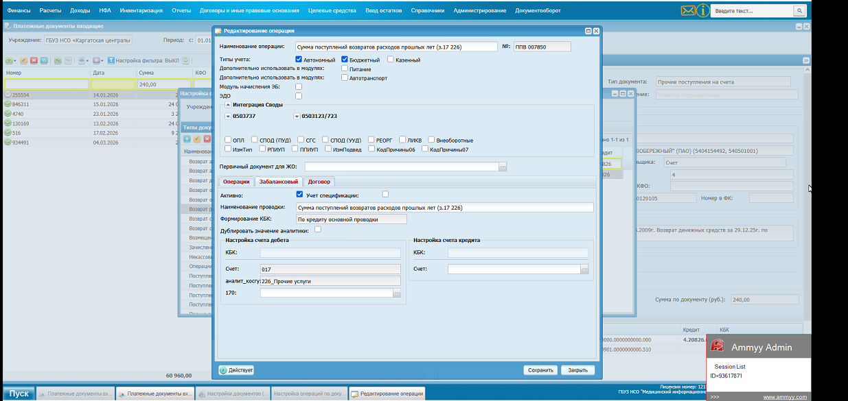This screenshot has height=401, width=848.
Task: Click the green post-document icon in toolbar
Action: pyautogui.click(x=58, y=60)
